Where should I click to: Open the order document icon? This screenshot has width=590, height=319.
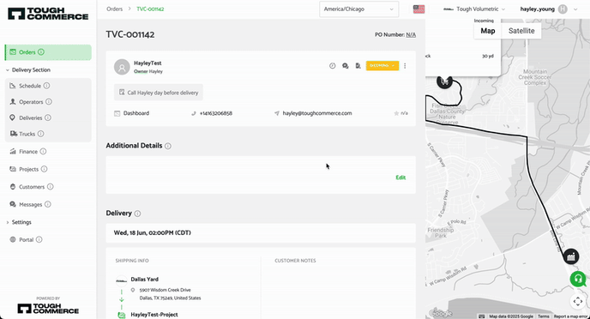(x=358, y=66)
